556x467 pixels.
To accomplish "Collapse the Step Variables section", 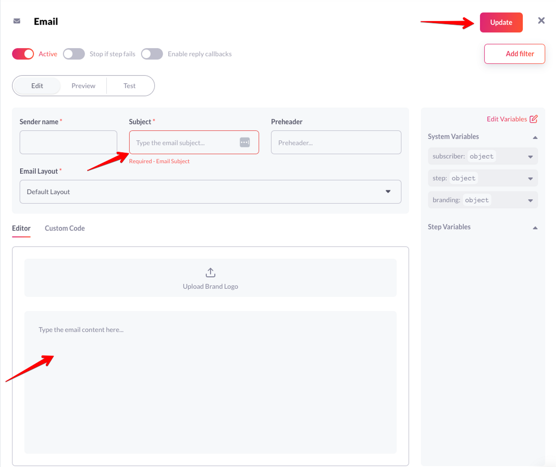I will point(535,228).
